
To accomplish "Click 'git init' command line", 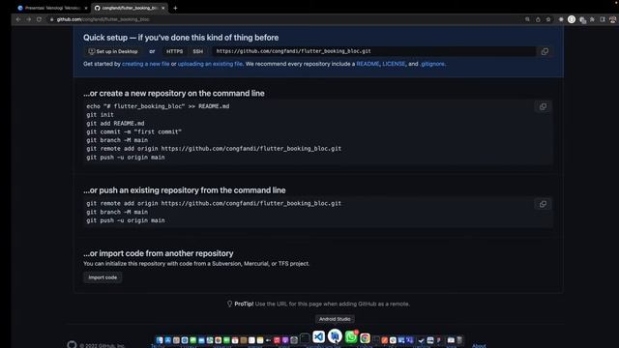I will click(x=100, y=115).
